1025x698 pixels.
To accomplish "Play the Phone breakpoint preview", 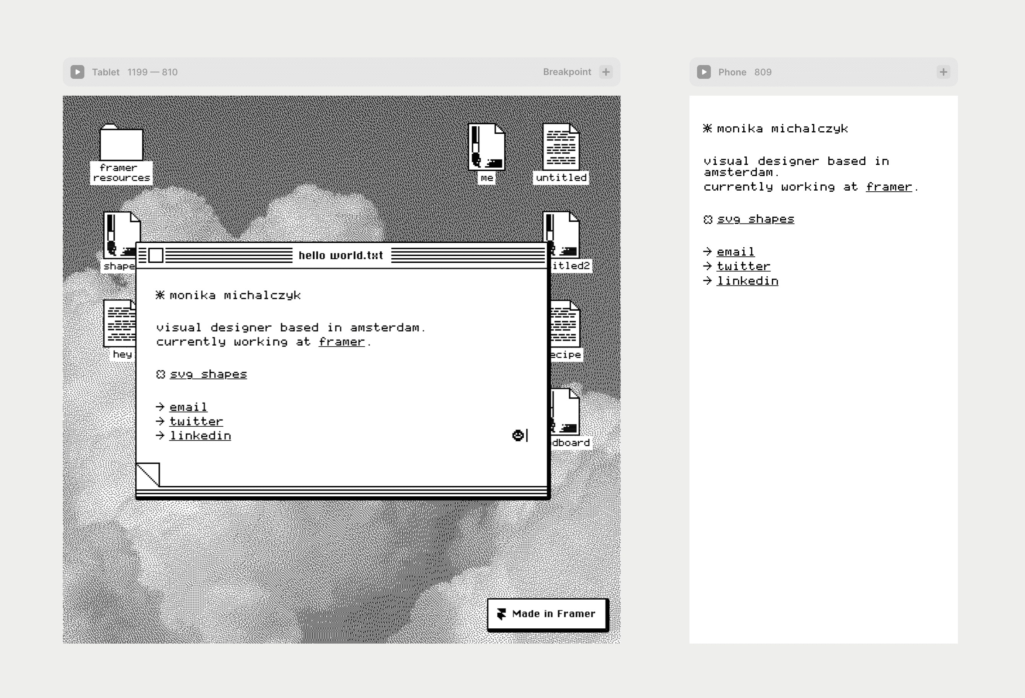I will pyautogui.click(x=704, y=72).
